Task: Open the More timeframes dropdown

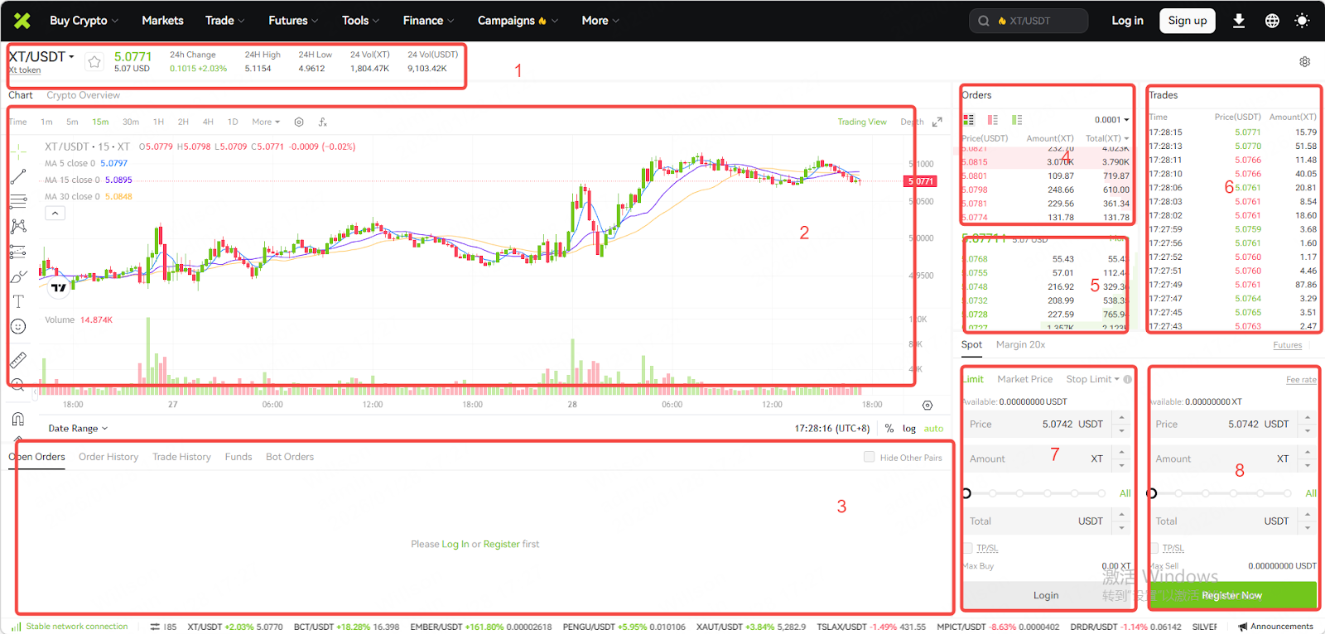Action: tap(266, 122)
